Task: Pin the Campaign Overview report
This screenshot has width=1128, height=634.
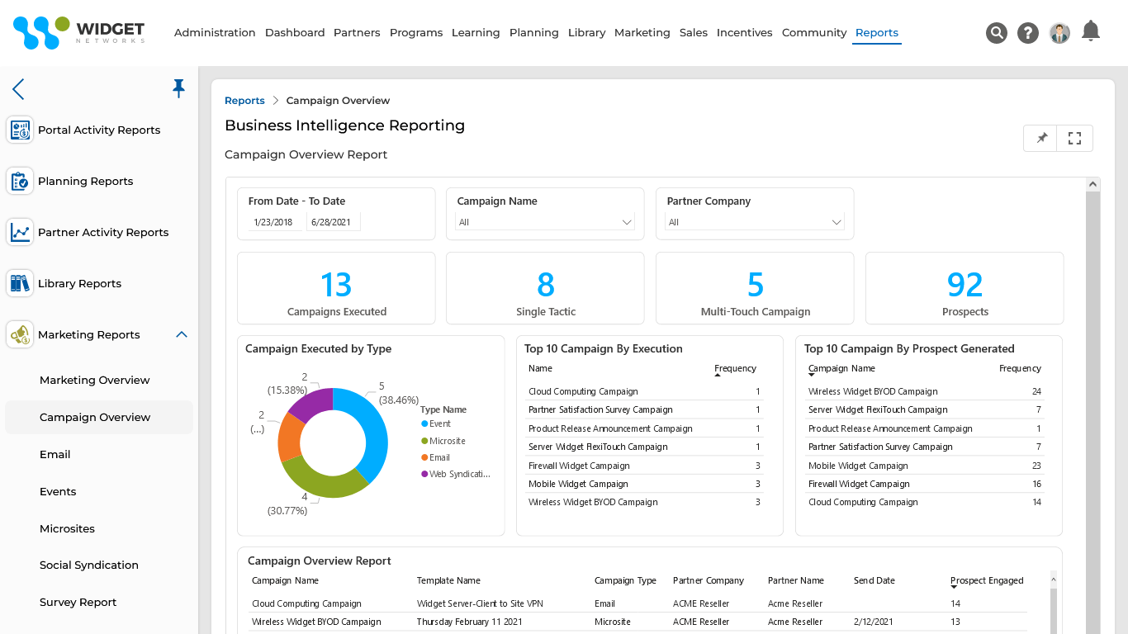Action: pyautogui.click(x=1040, y=138)
